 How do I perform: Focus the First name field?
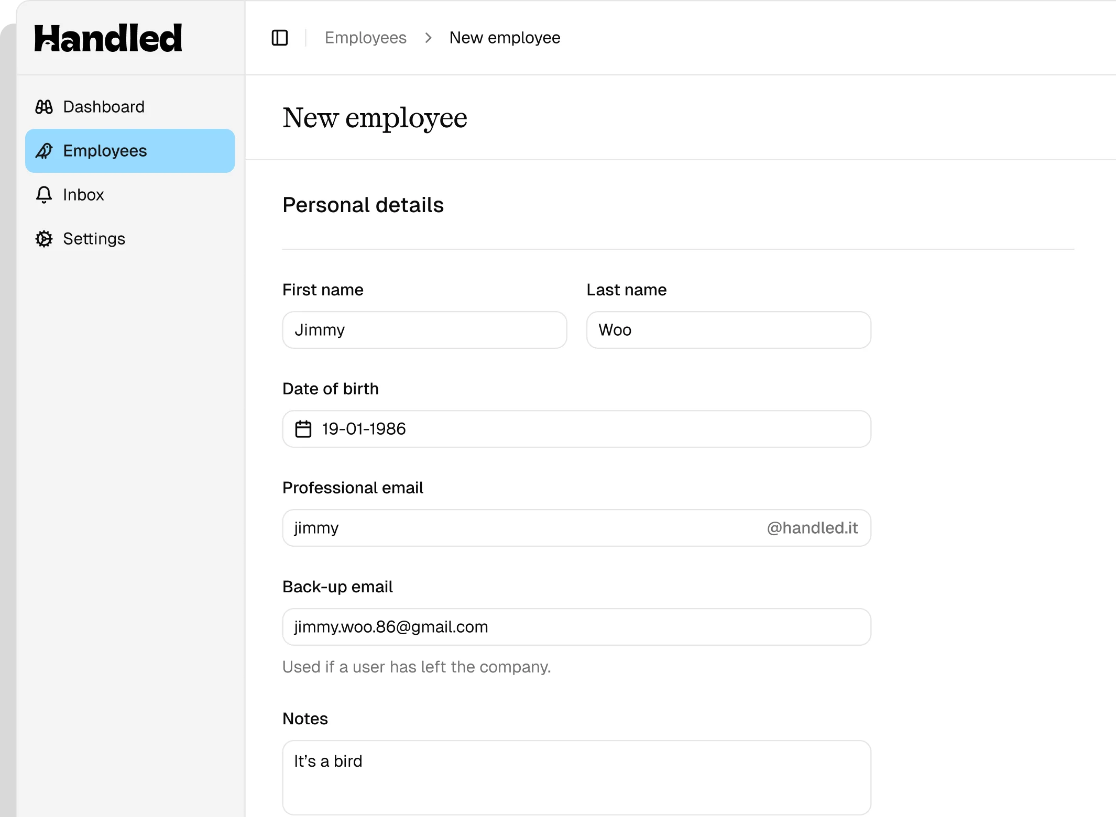click(424, 330)
